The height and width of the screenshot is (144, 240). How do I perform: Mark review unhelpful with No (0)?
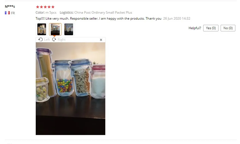[x=228, y=28]
